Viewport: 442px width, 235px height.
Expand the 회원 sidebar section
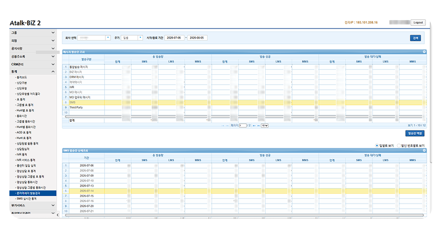tap(33, 40)
